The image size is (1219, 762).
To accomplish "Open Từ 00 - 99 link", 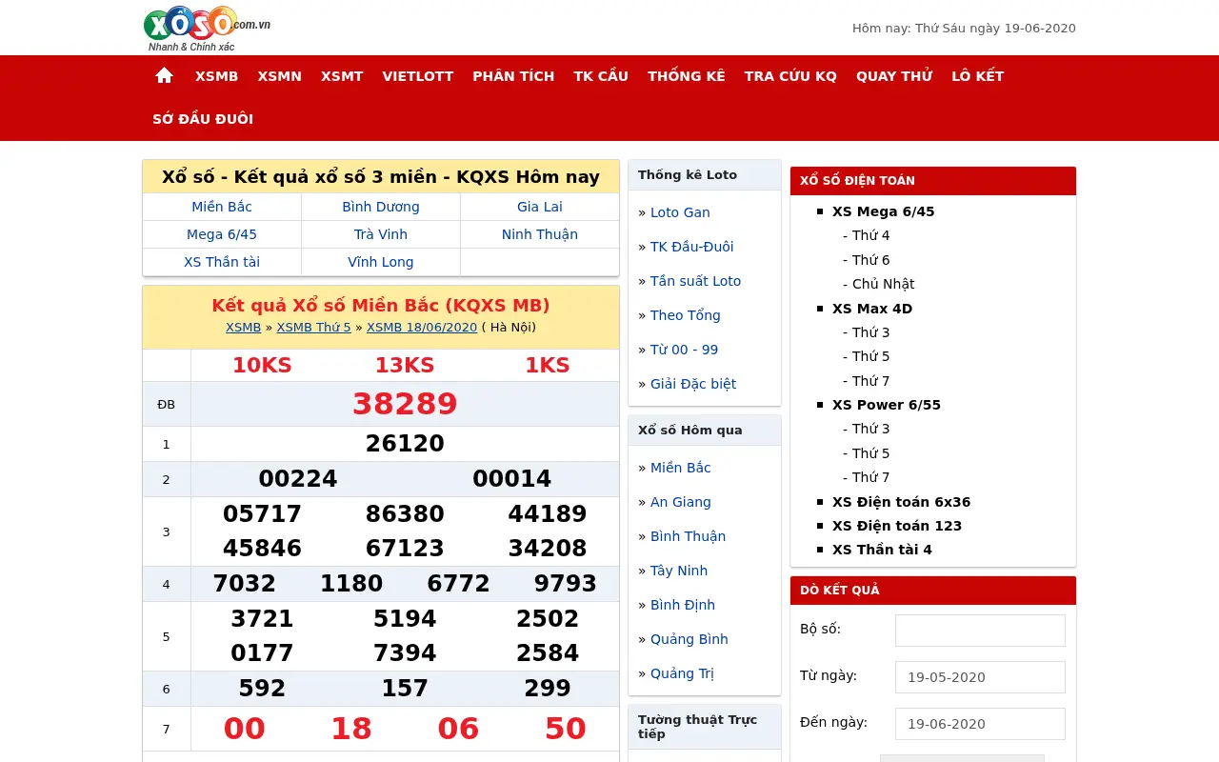I will click(685, 350).
